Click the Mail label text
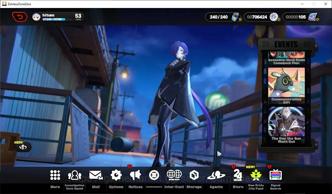332x194 pixels. click(96, 187)
